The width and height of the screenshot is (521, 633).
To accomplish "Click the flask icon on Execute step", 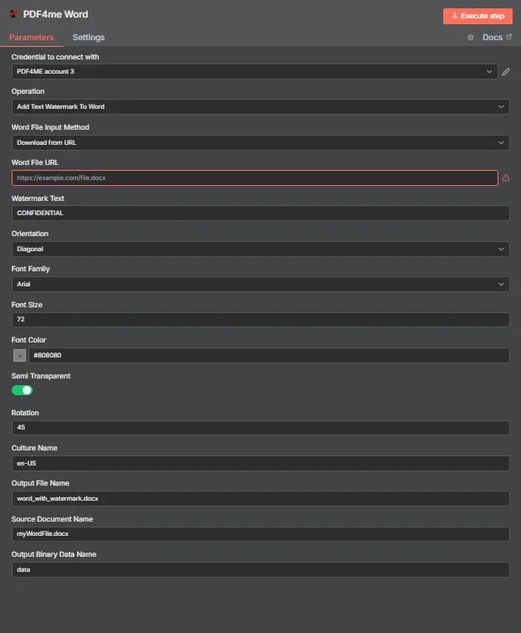I will pos(454,16).
